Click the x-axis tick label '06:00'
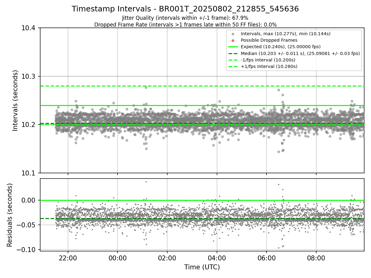This screenshot has width=371, height=278. click(267, 258)
